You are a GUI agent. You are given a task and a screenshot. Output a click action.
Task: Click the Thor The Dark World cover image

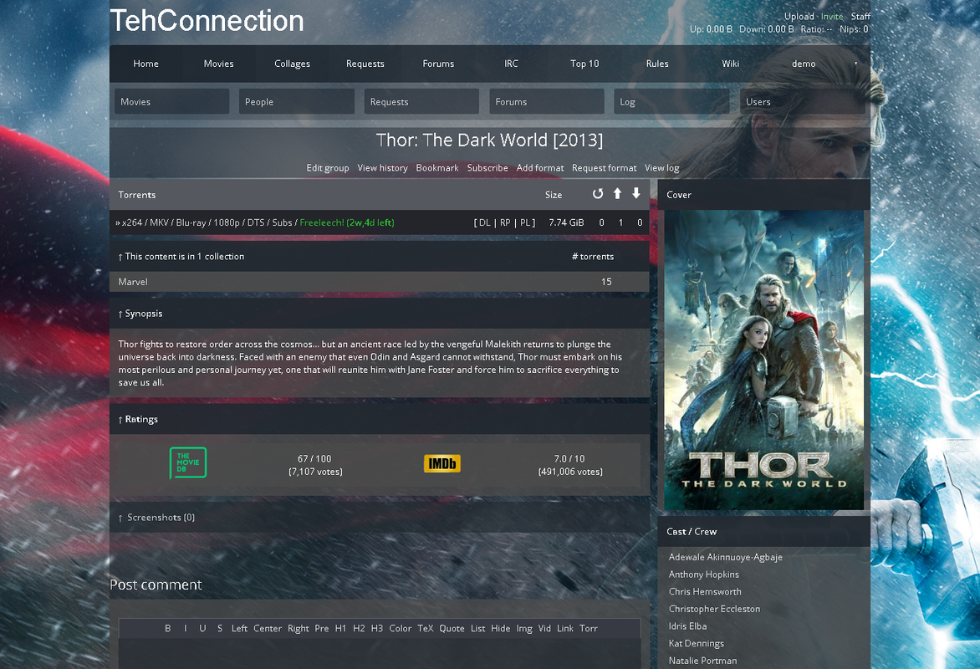coord(763,360)
